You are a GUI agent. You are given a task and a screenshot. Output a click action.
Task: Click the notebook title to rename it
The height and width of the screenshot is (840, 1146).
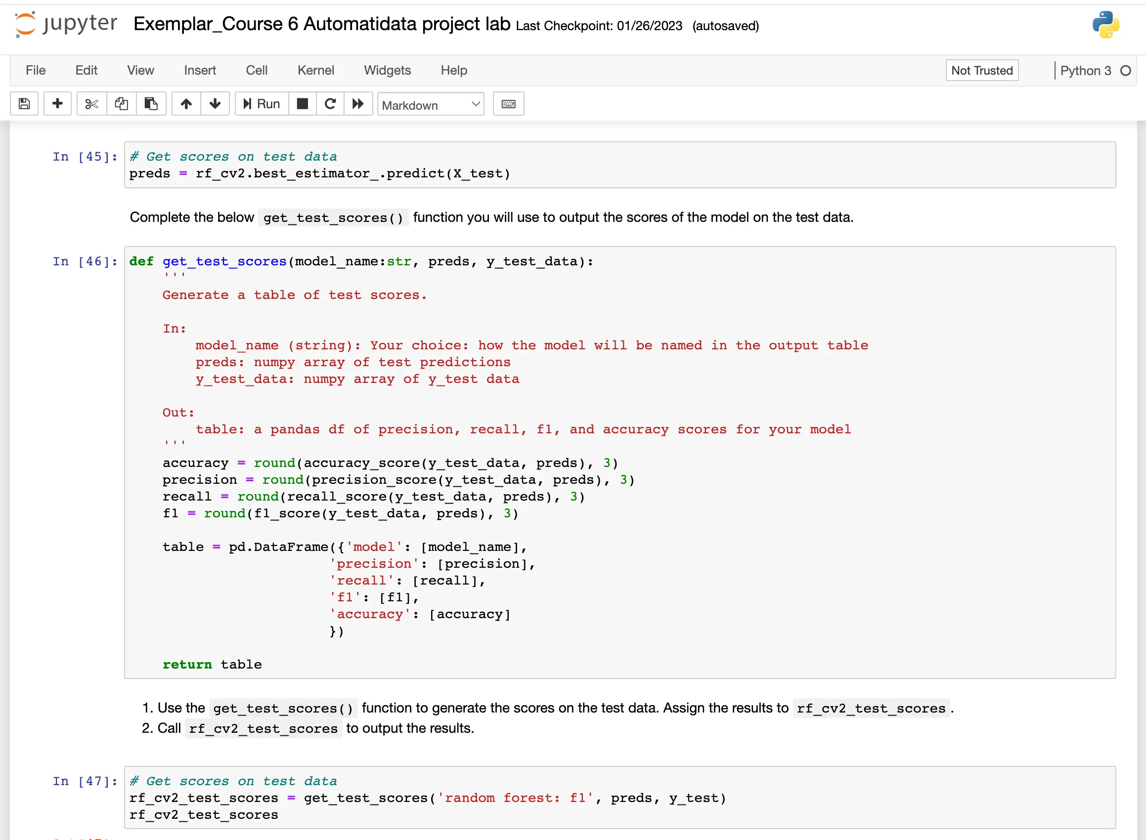pos(321,24)
